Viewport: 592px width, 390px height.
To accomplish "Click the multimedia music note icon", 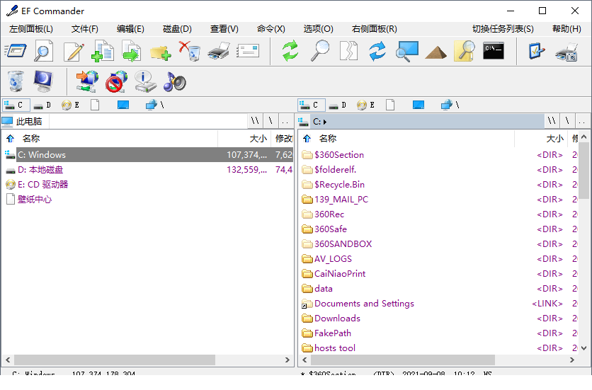I will 174,81.
